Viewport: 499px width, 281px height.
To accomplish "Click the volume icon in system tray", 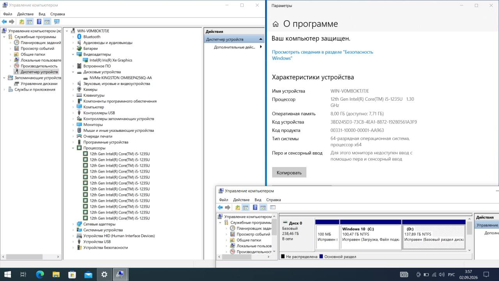I will tap(442, 274).
